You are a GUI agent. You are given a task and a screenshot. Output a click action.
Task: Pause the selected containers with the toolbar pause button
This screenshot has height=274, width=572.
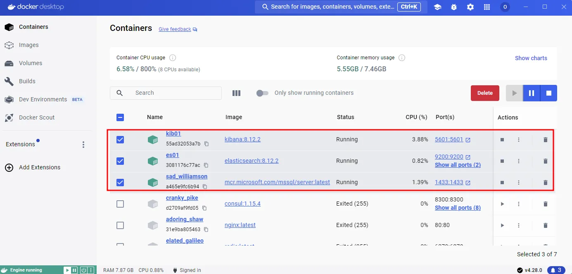pyautogui.click(x=532, y=93)
